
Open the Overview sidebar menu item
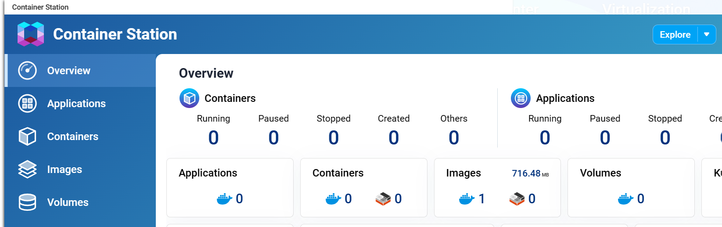pyautogui.click(x=69, y=71)
